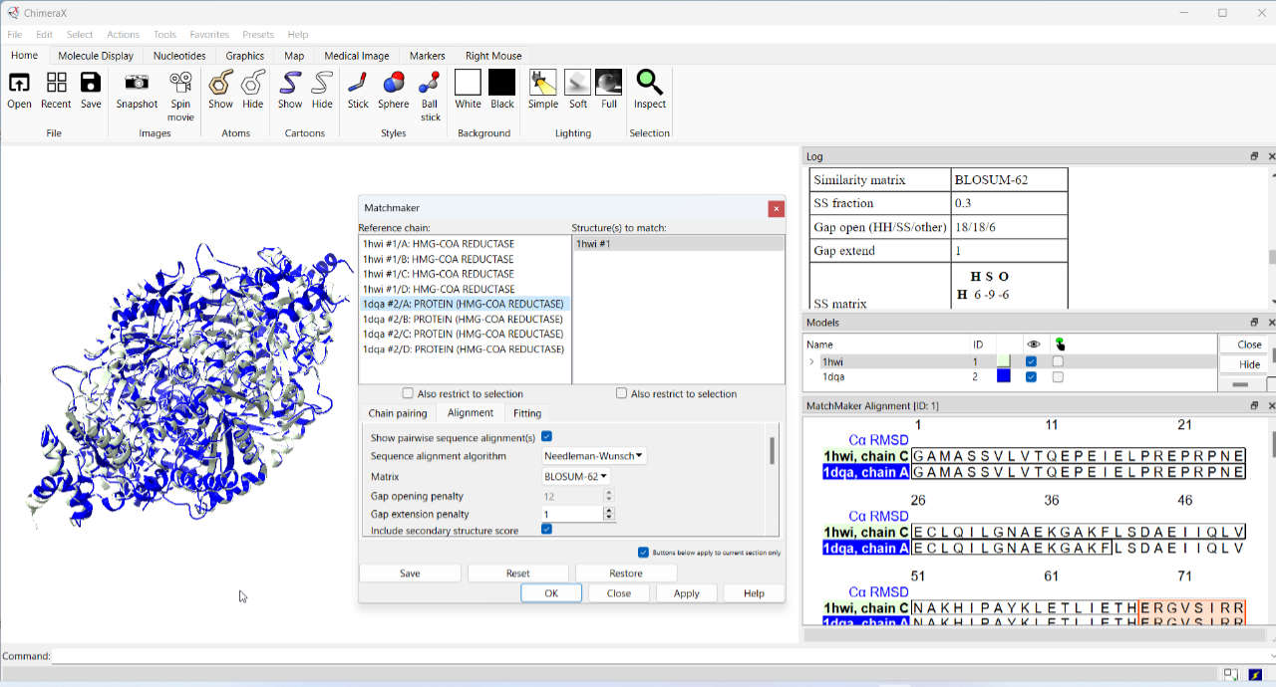The width and height of the screenshot is (1276, 687).
Task: Apply Ball stick style
Action: (x=430, y=84)
